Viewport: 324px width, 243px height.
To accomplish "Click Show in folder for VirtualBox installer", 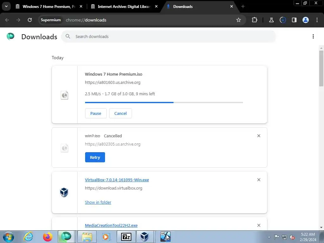I will [x=98, y=202].
